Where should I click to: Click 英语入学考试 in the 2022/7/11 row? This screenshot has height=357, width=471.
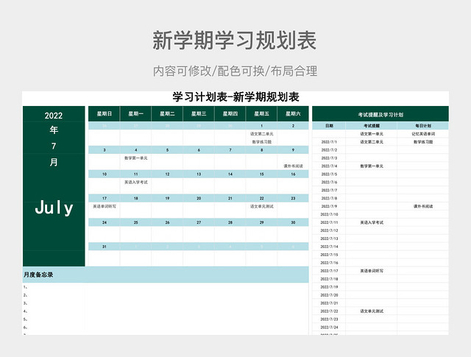(x=372, y=222)
